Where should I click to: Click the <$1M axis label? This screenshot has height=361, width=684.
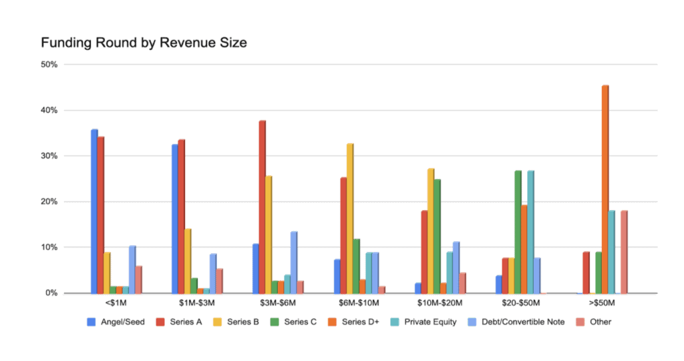(116, 302)
